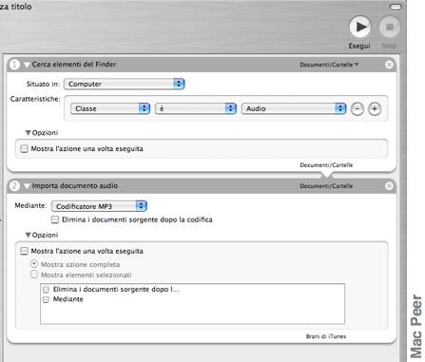Image resolution: width=425 pixels, height=362 pixels.
Task: Click the Brani di iTunes output label
Action: click(x=326, y=336)
